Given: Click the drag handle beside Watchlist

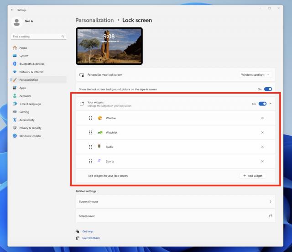Looking at the screenshot, I should (90, 132).
